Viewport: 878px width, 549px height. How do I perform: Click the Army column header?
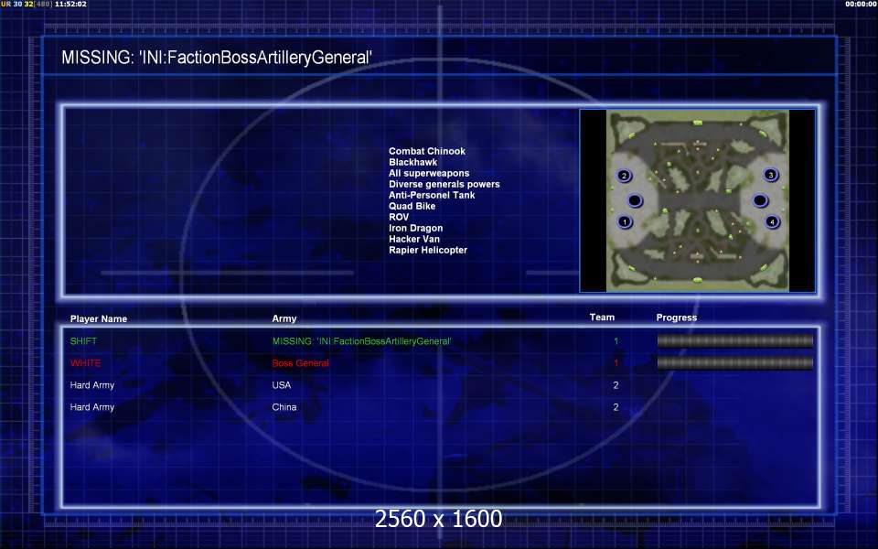[x=284, y=319]
